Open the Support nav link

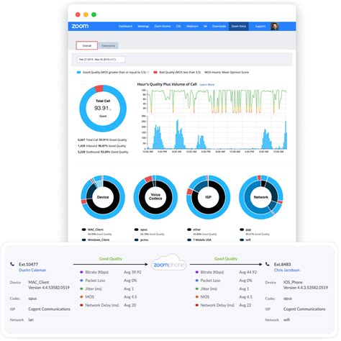click(x=260, y=26)
